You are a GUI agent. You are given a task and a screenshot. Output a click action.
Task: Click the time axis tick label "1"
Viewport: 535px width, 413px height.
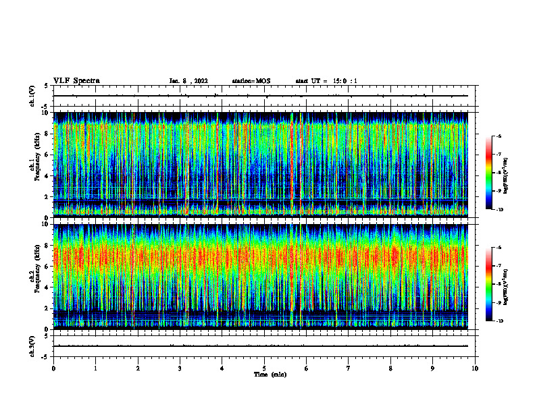click(x=95, y=368)
